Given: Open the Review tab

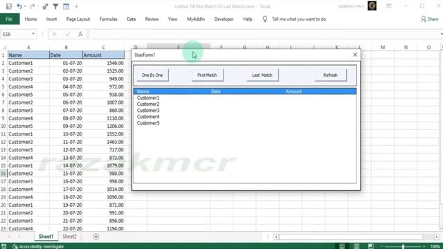Looking at the screenshot, I should (152, 19).
